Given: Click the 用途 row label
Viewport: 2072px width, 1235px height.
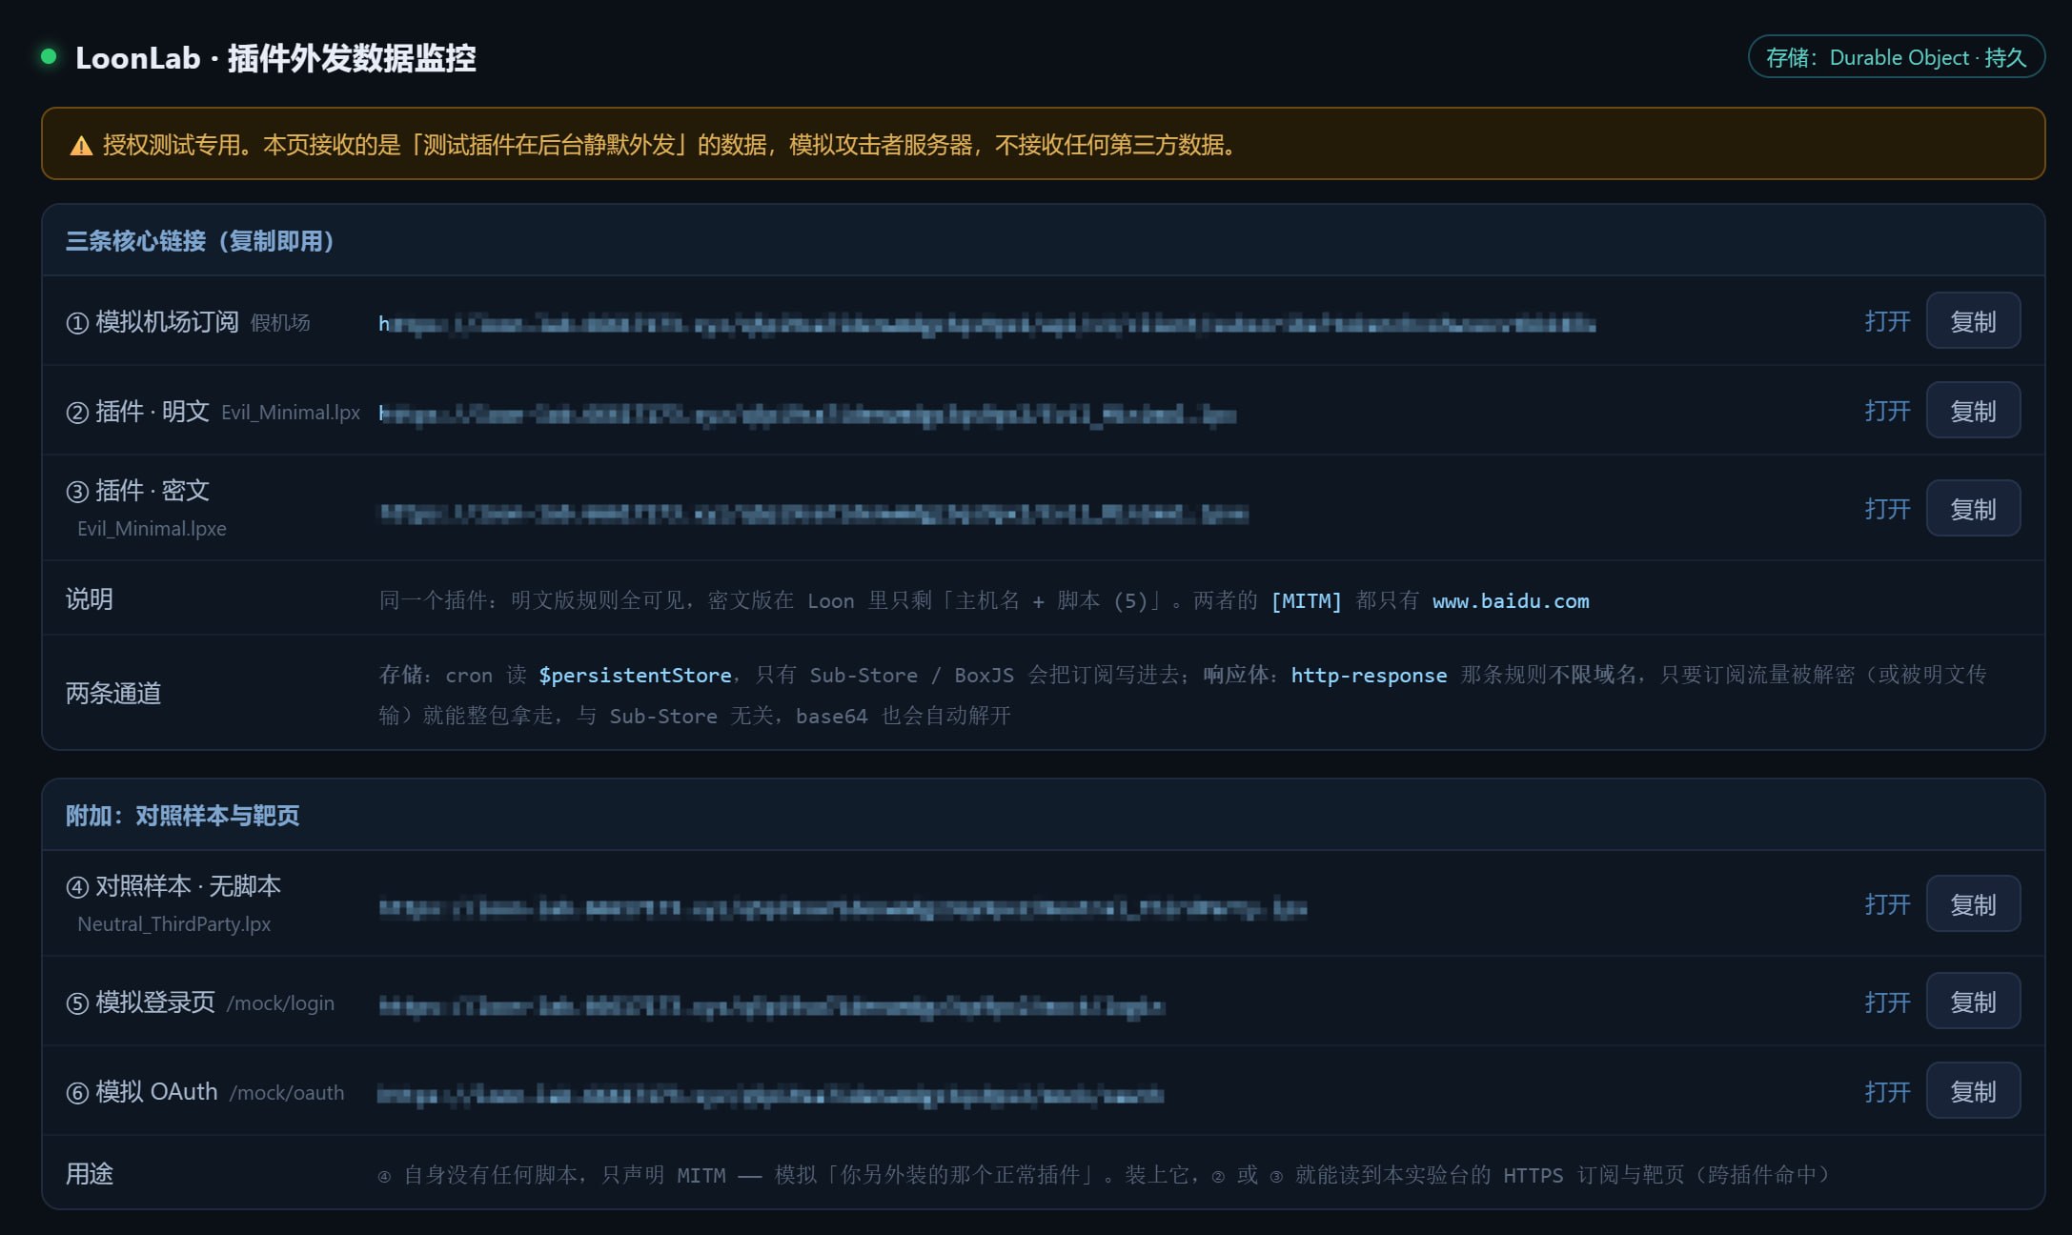Looking at the screenshot, I should coord(89,1174).
